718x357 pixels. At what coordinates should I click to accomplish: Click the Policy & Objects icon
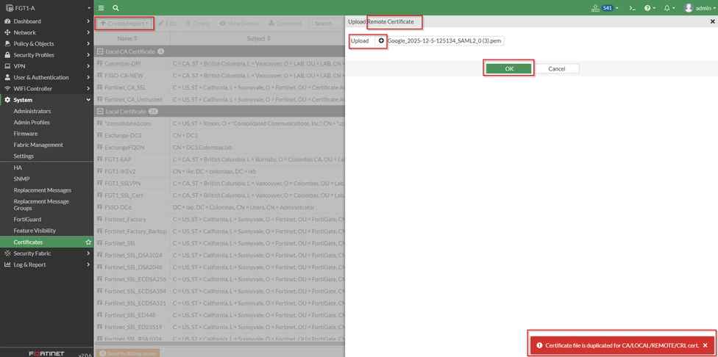tap(7, 43)
